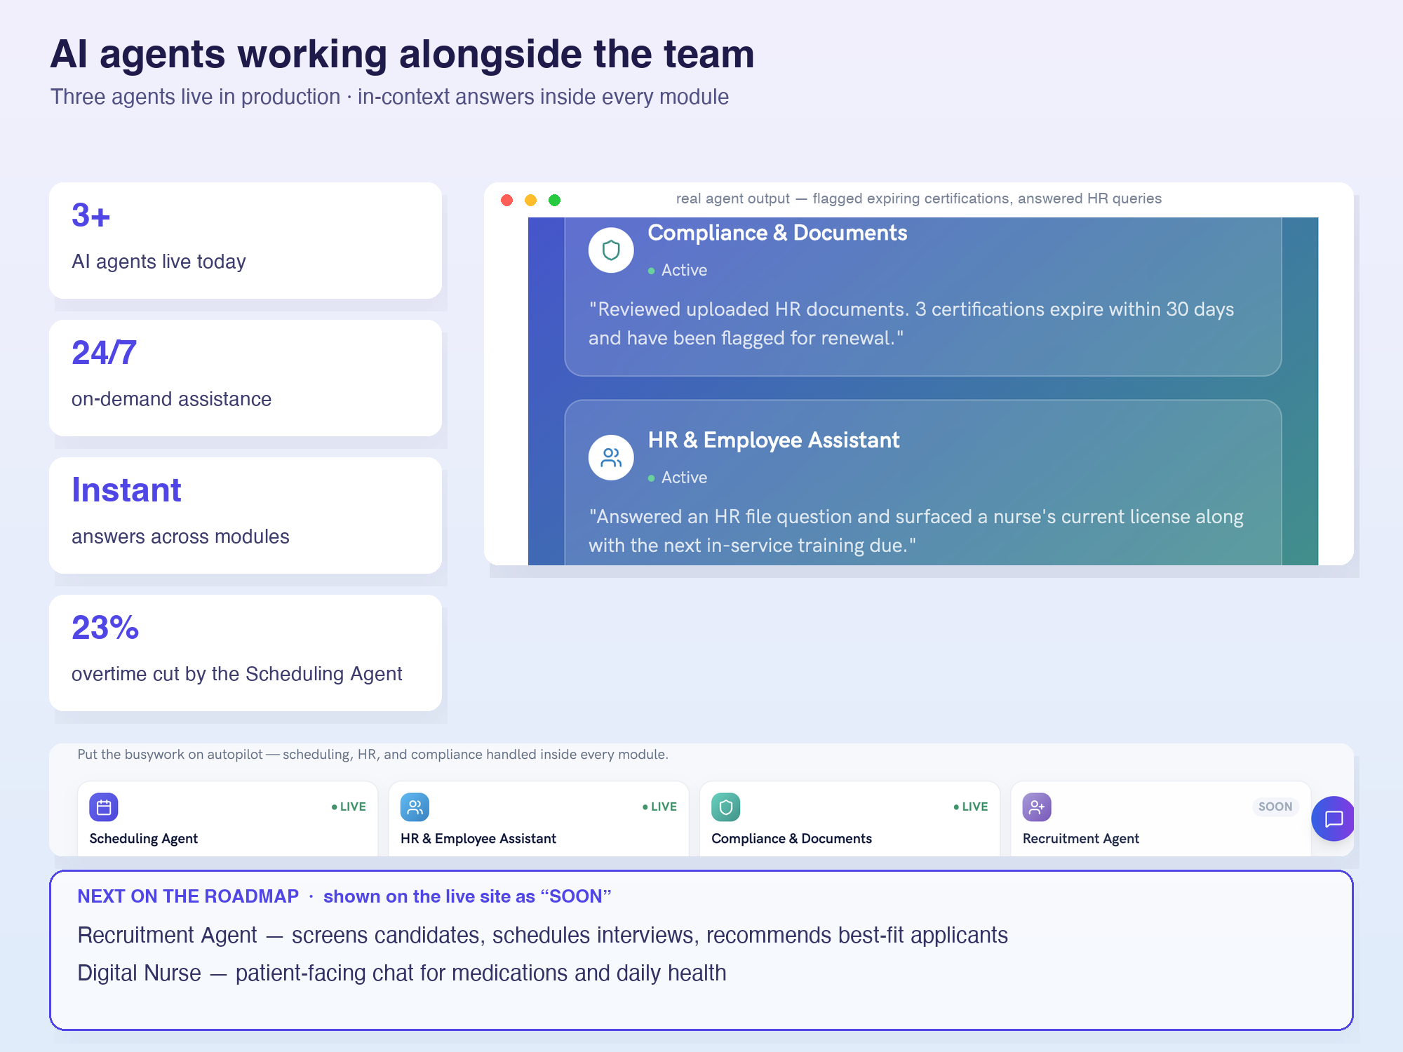Click the shield icon in Compliance & Documents output card
1403x1052 pixels.
click(611, 250)
